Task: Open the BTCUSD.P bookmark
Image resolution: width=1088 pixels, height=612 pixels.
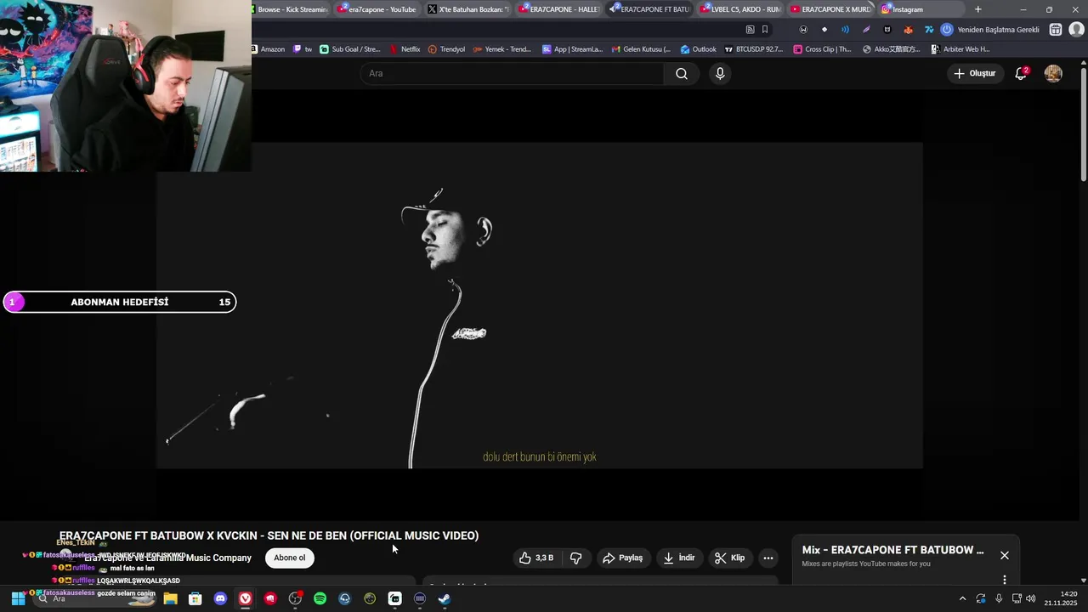Action: pyautogui.click(x=754, y=49)
